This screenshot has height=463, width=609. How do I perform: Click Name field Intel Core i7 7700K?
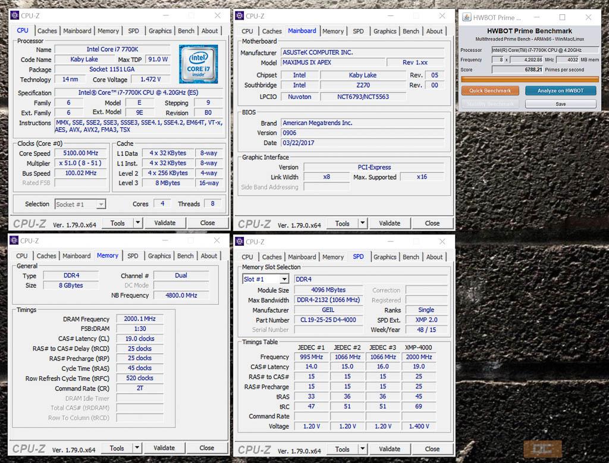pyautogui.click(x=112, y=49)
